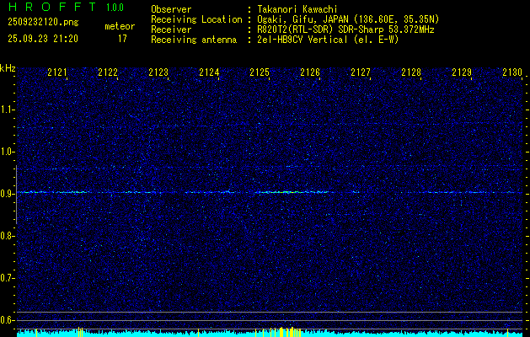
Task: Click the 'Observer' field label
Action: coord(171,9)
